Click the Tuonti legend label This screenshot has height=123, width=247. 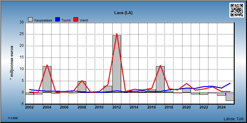click(x=66, y=20)
